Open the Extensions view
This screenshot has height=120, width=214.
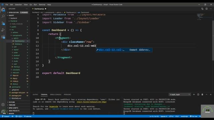3,37
